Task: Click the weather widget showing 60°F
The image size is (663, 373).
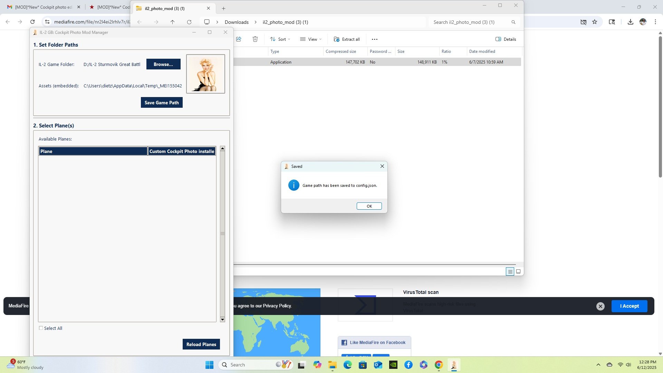Action: tap(25, 365)
